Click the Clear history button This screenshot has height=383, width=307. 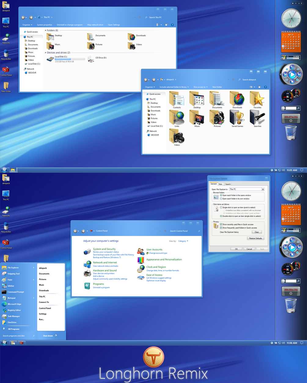[257, 232]
